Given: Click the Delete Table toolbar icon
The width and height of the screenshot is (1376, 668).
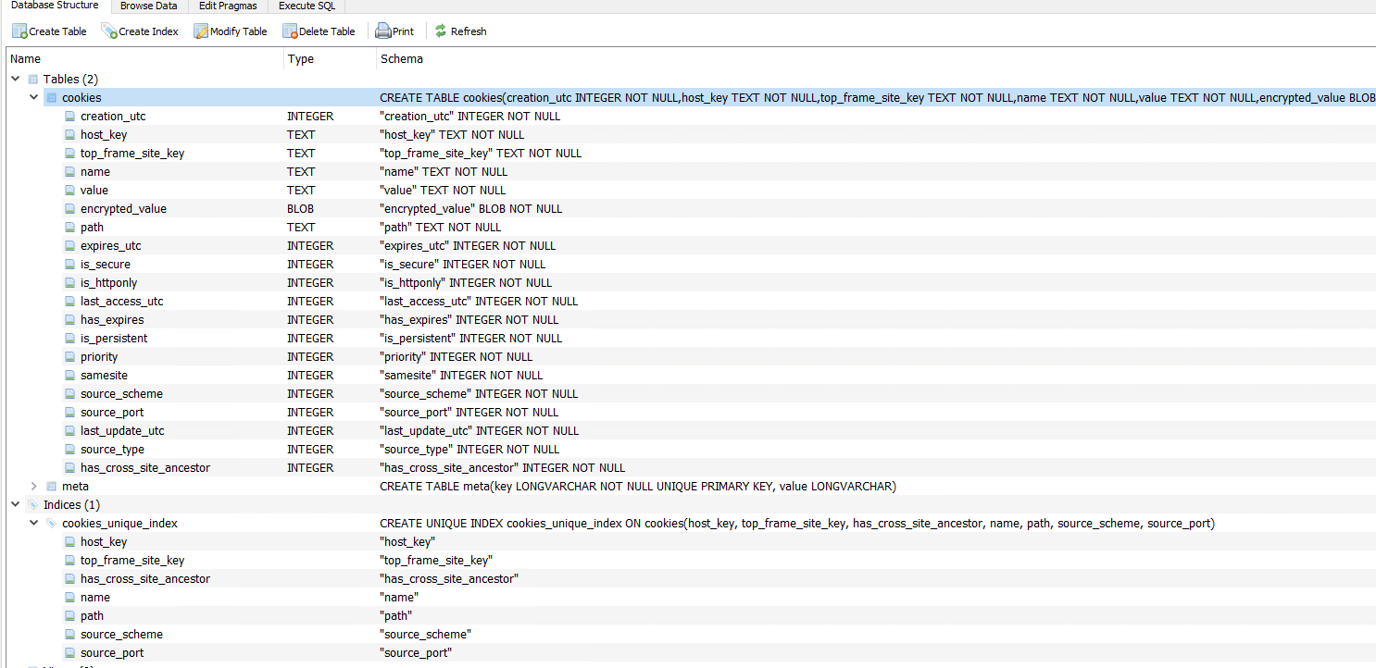Looking at the screenshot, I should [290, 31].
